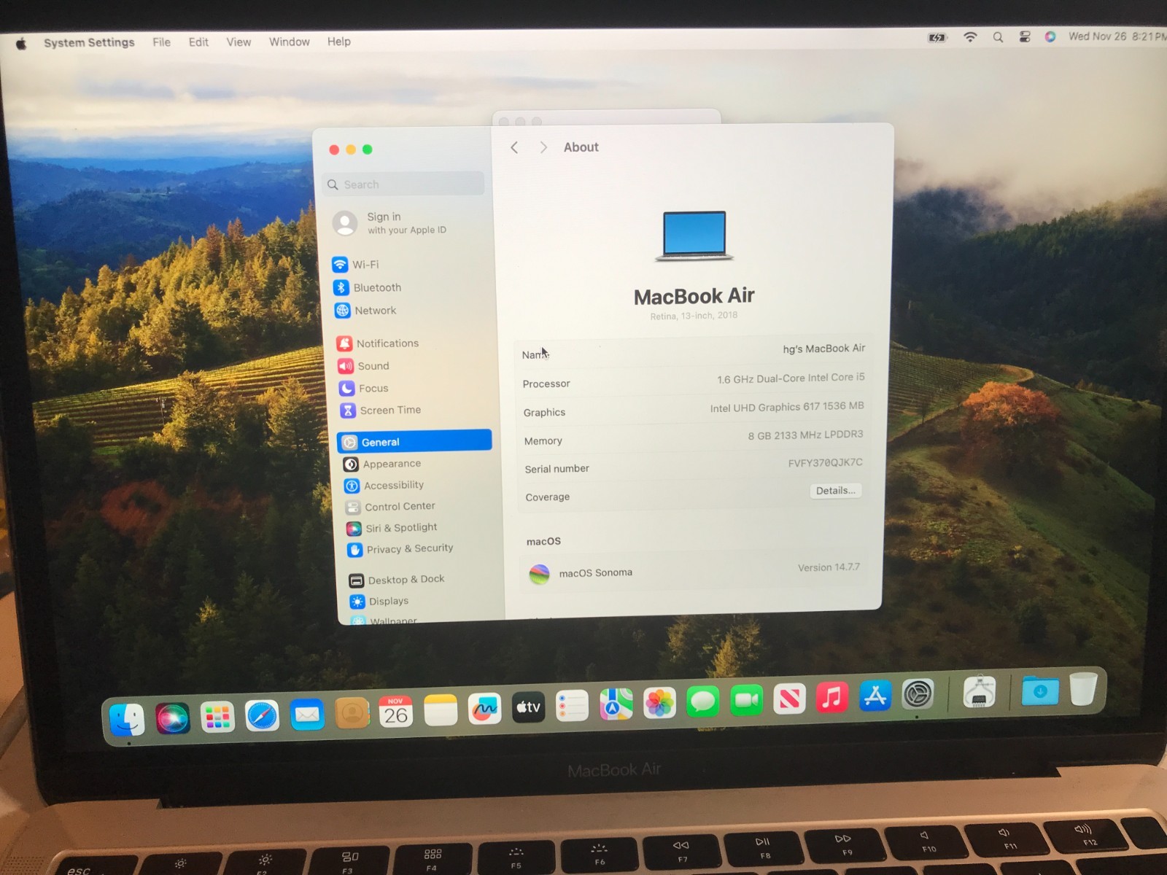The height and width of the screenshot is (875, 1167).
Task: Open Displays settings in the sidebar
Action: [x=388, y=600]
